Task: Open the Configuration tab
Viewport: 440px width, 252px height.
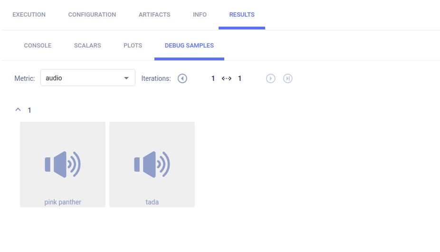Action: tap(92, 15)
